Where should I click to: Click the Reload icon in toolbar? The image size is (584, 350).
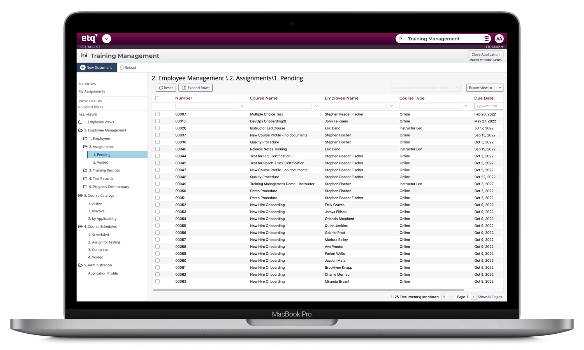click(122, 68)
